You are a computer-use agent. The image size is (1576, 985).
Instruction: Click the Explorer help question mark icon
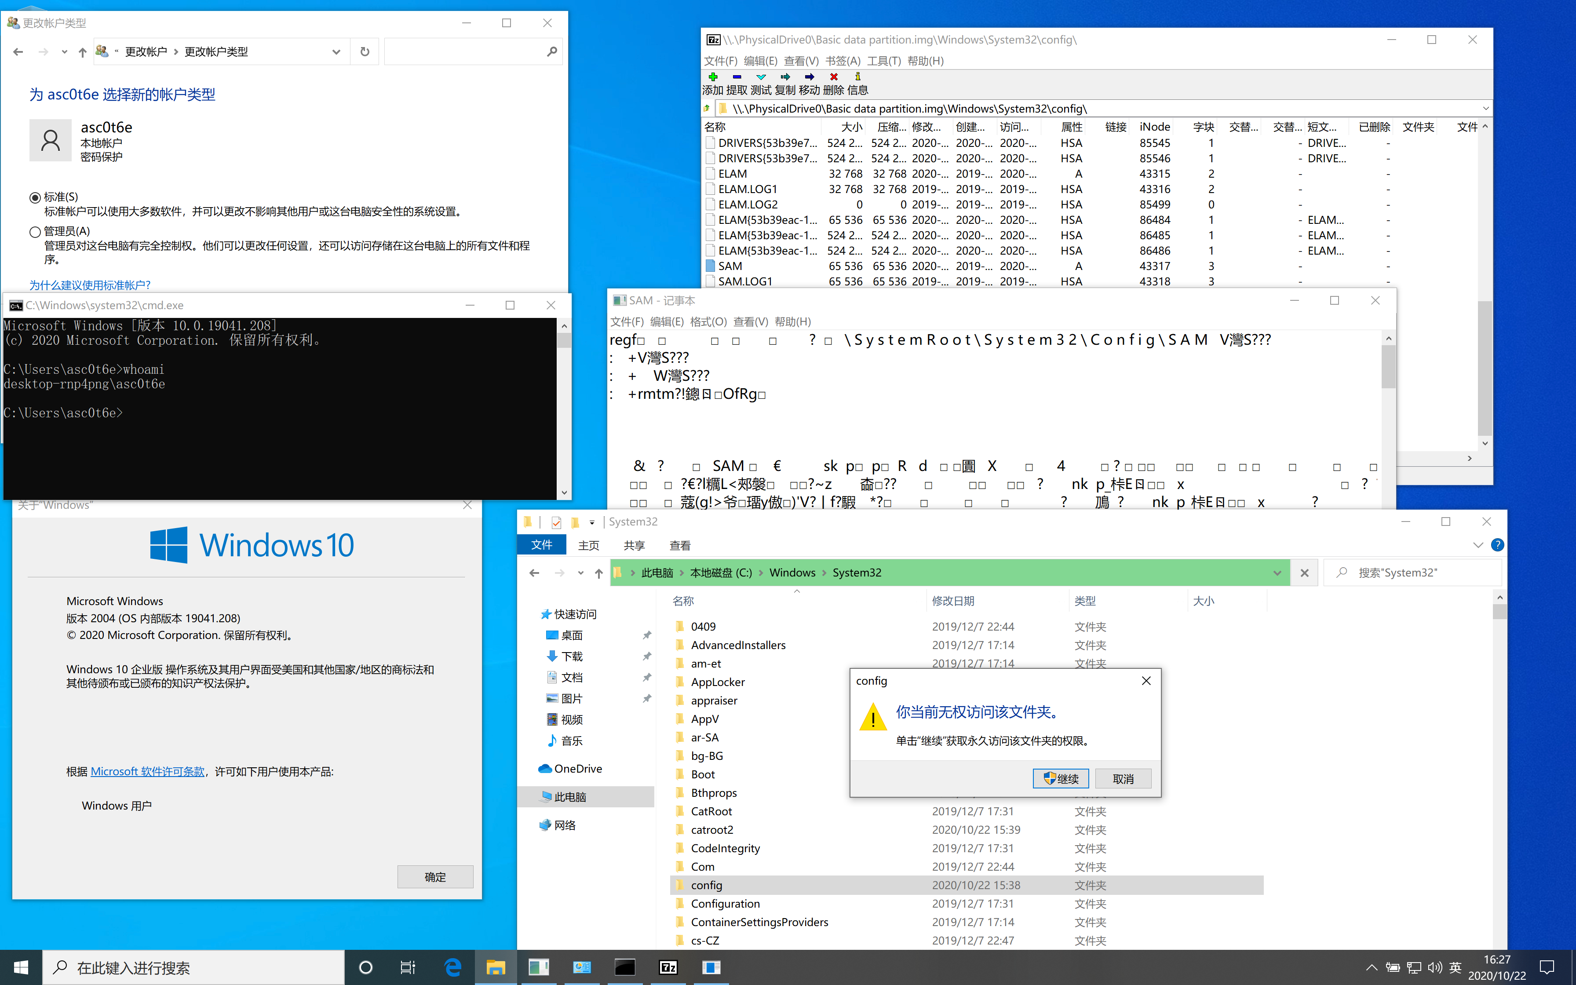pyautogui.click(x=1497, y=545)
